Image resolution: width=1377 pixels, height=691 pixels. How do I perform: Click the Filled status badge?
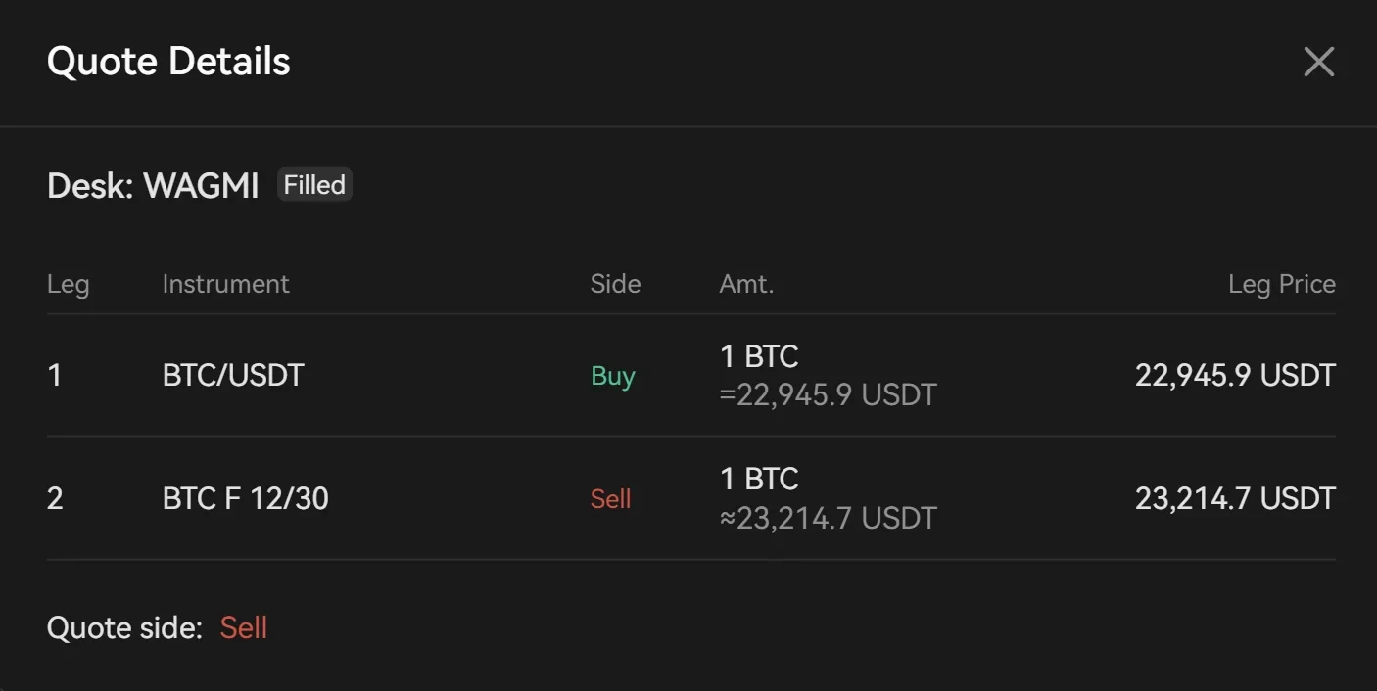314,185
